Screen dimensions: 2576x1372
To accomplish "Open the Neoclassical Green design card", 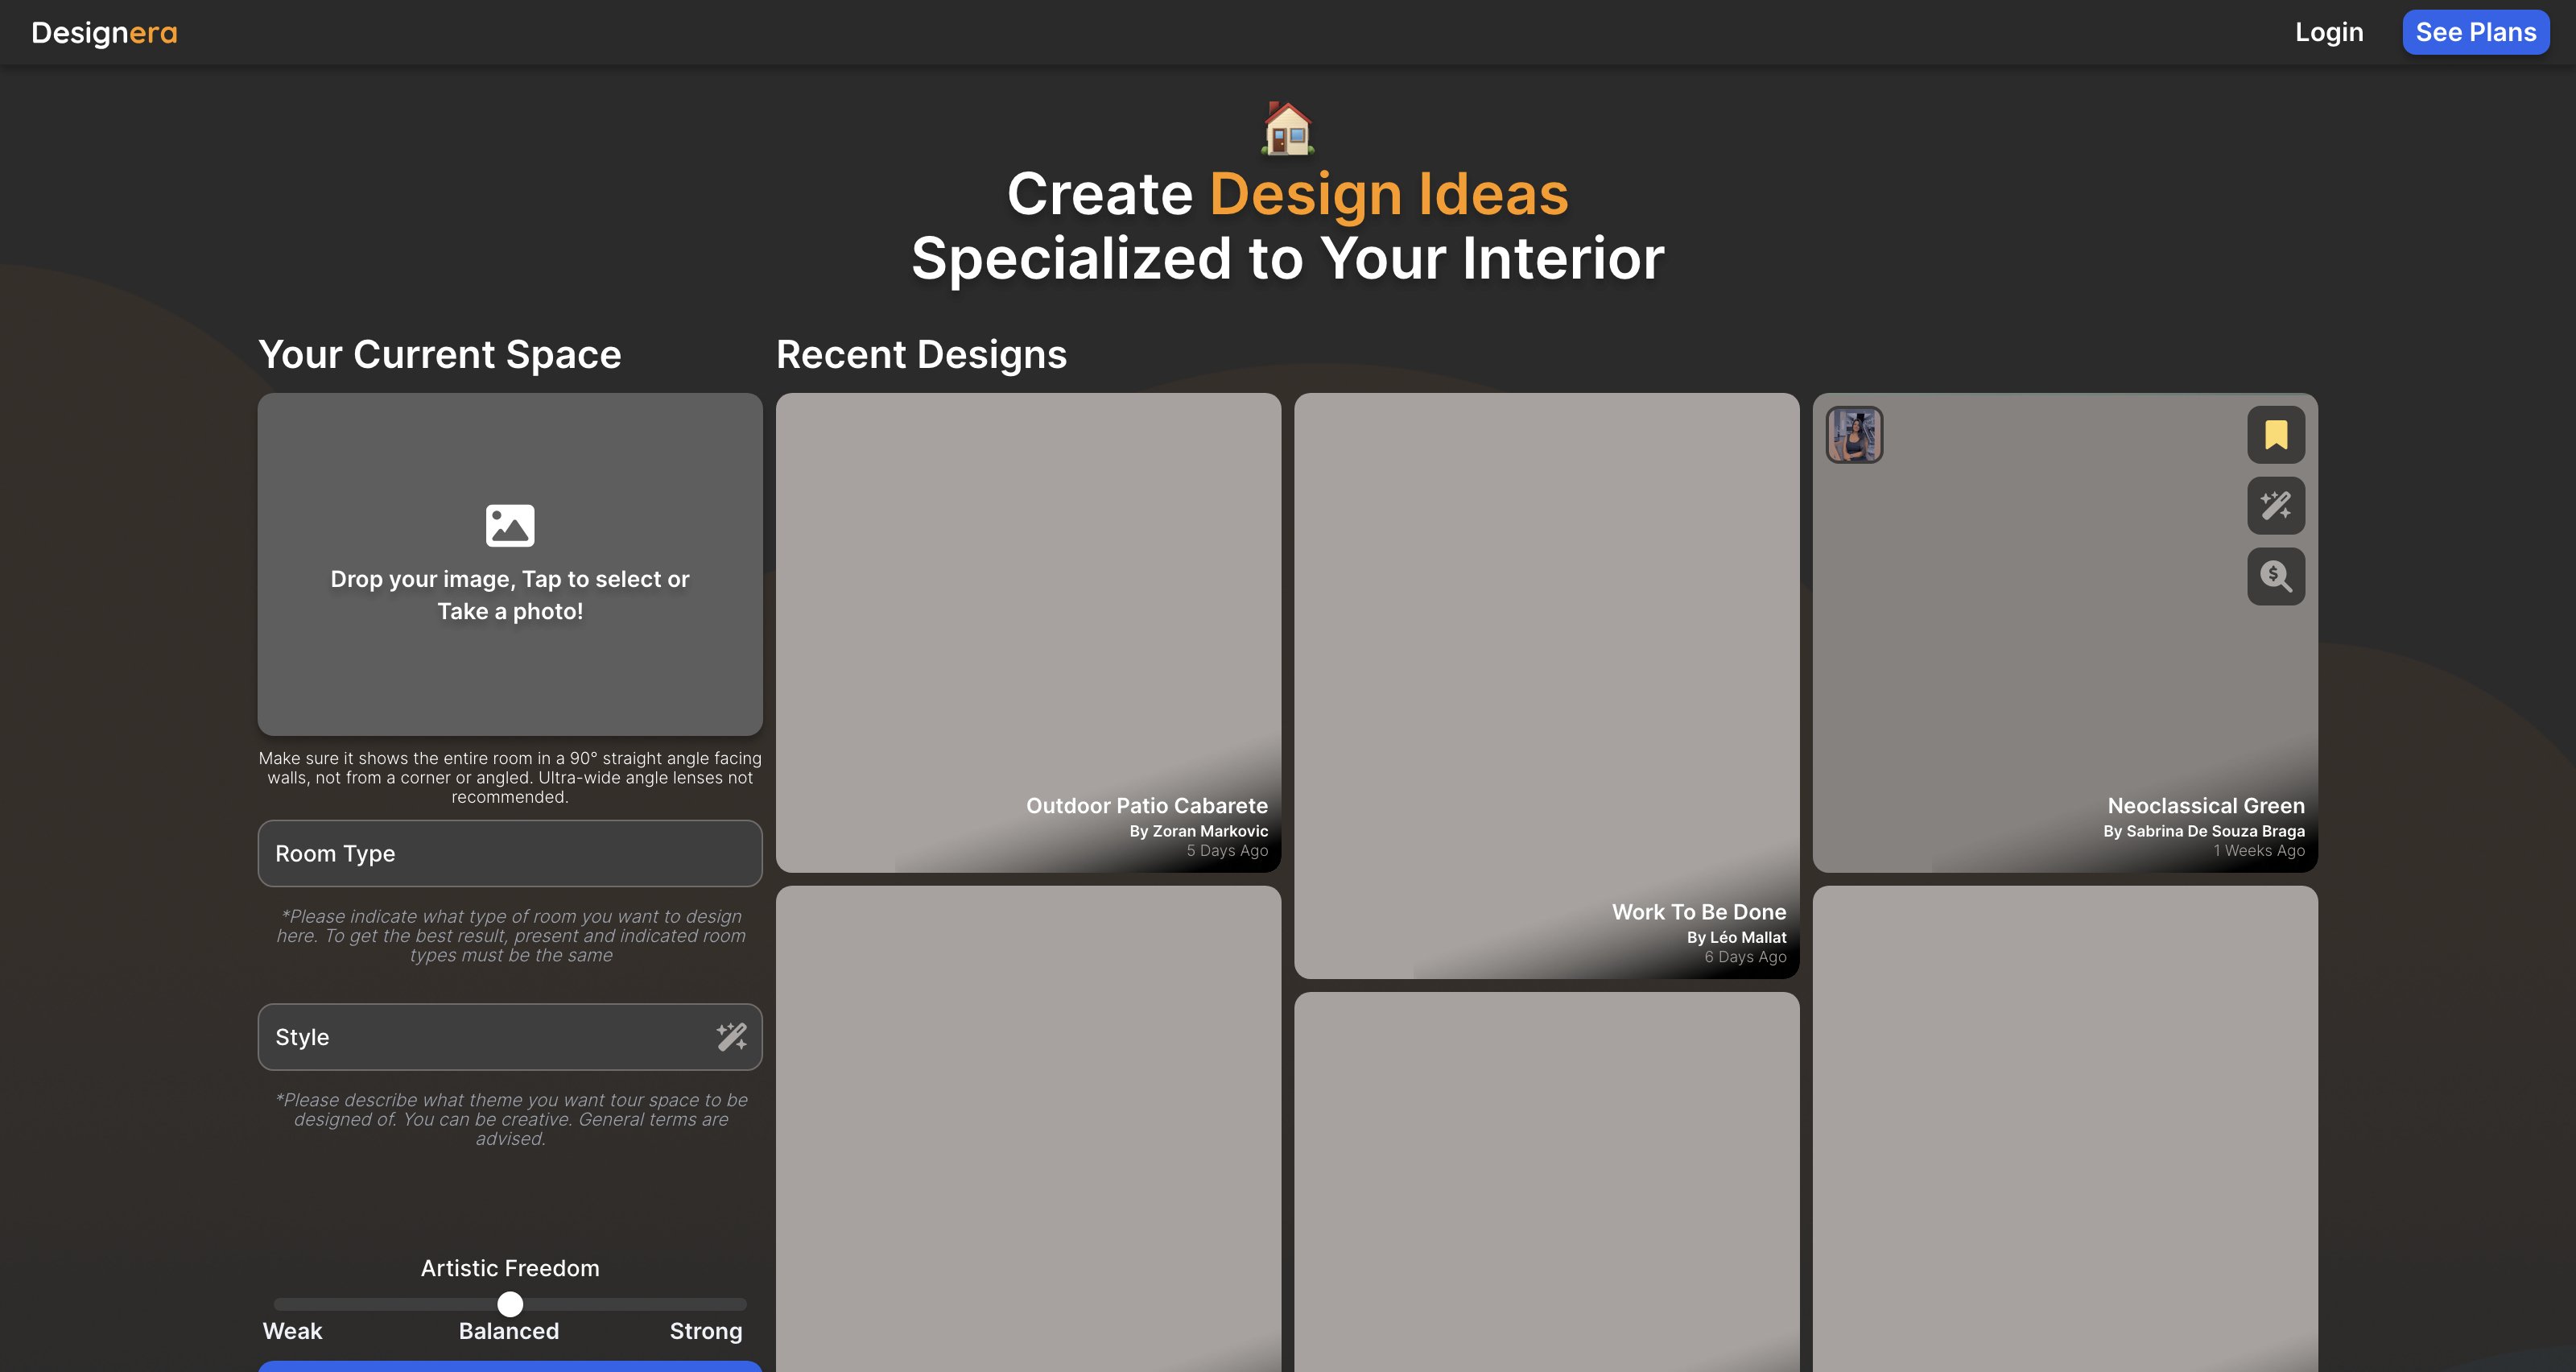I will [x=2065, y=633].
